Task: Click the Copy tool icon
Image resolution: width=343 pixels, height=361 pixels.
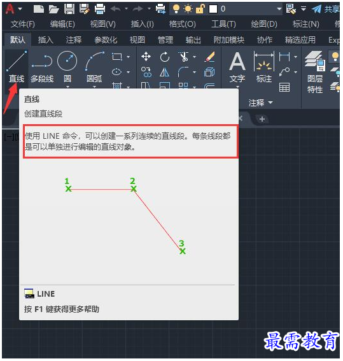Action: pos(146,72)
